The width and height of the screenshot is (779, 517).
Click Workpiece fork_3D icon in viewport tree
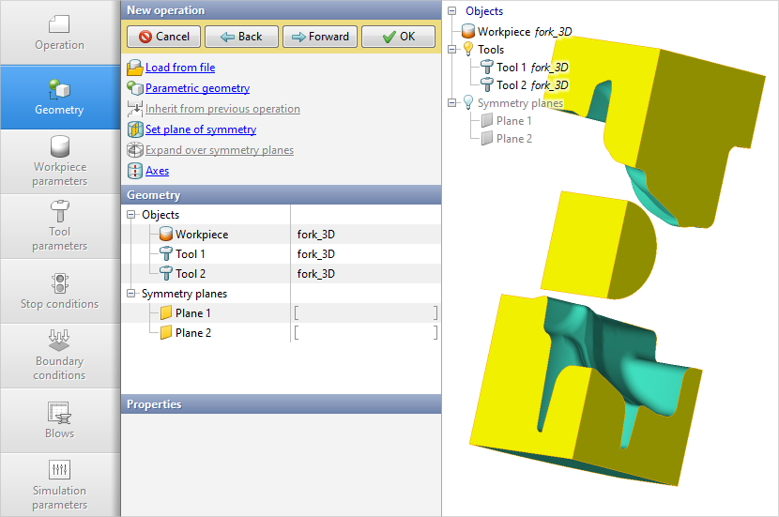click(x=467, y=32)
